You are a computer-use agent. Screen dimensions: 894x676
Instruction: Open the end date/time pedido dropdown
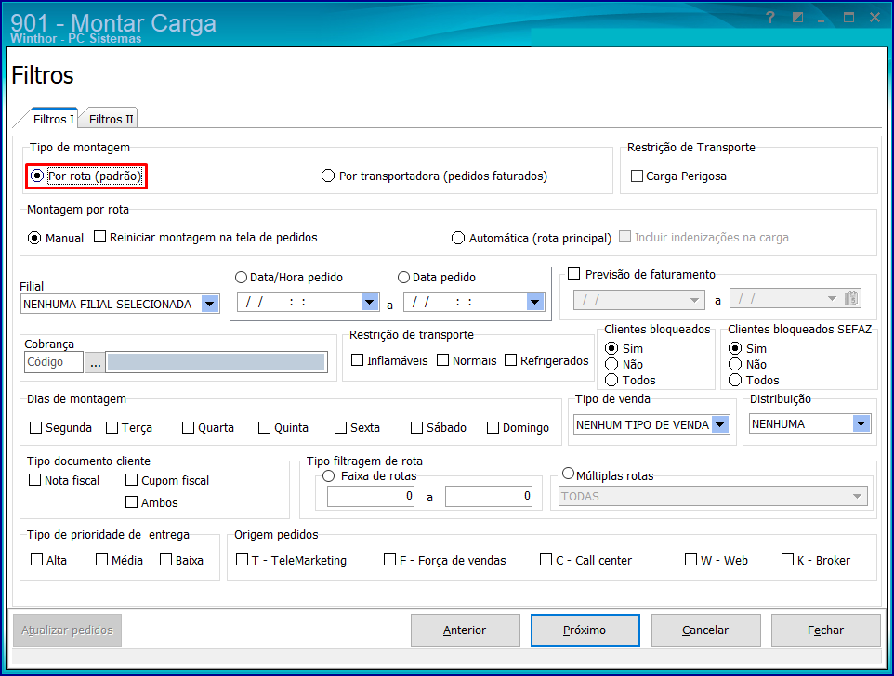[534, 302]
